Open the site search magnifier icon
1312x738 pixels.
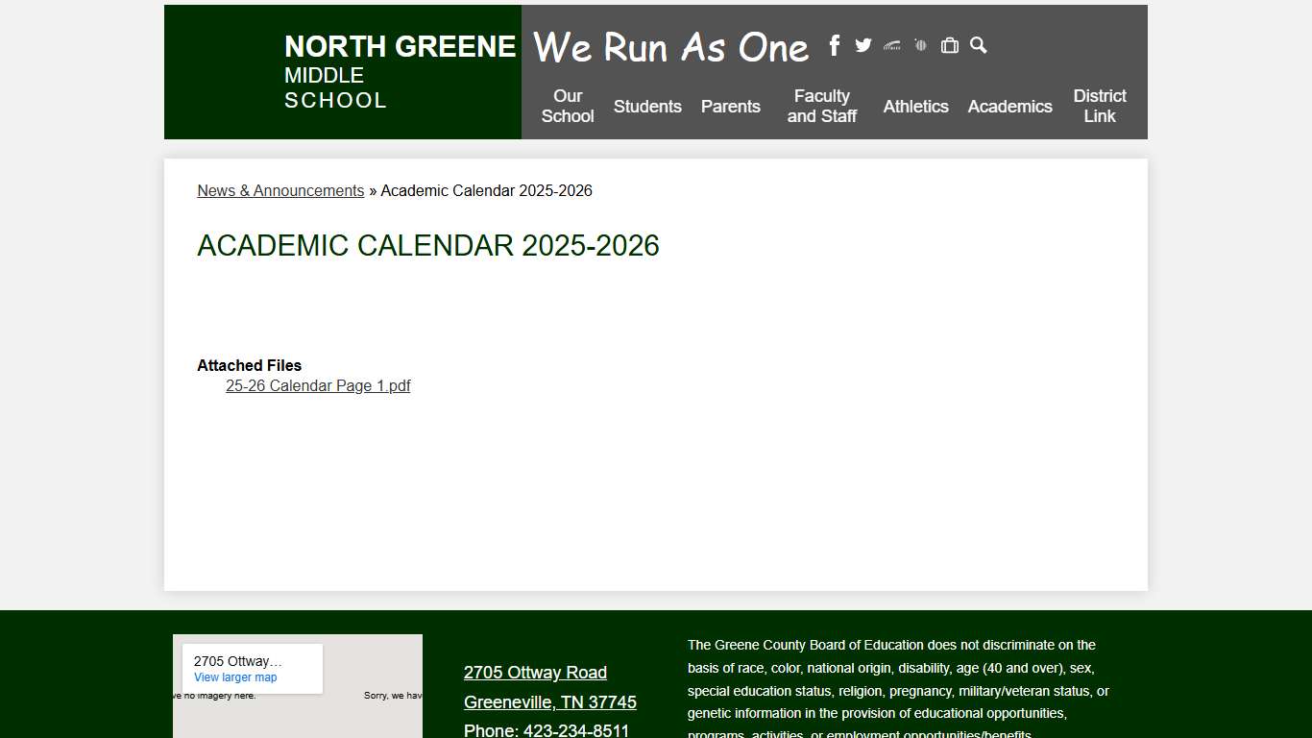click(978, 45)
